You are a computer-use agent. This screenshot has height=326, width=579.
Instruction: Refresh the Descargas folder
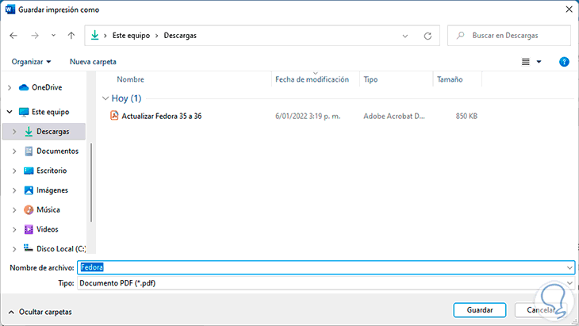tap(428, 36)
